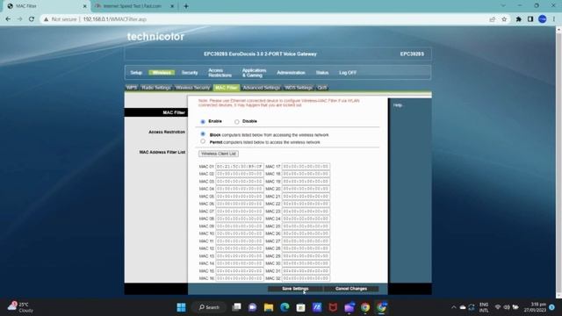Open Chrome three-dot menu
Image resolution: width=562 pixels, height=316 pixels.
pyautogui.click(x=554, y=19)
